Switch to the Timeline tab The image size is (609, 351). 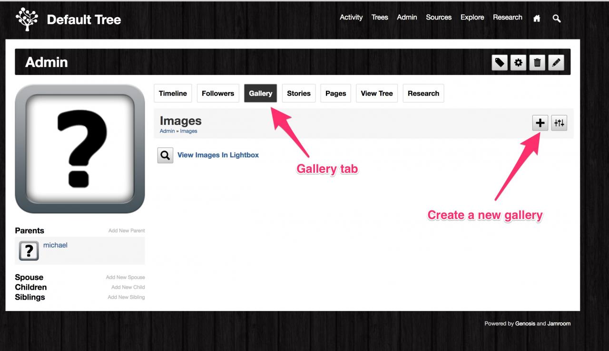pyautogui.click(x=173, y=94)
